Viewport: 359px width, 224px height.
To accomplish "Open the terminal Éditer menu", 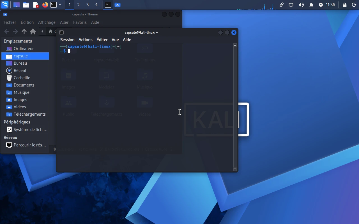I will click(102, 40).
